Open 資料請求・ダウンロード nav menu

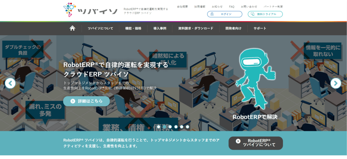pyautogui.click(x=196, y=28)
